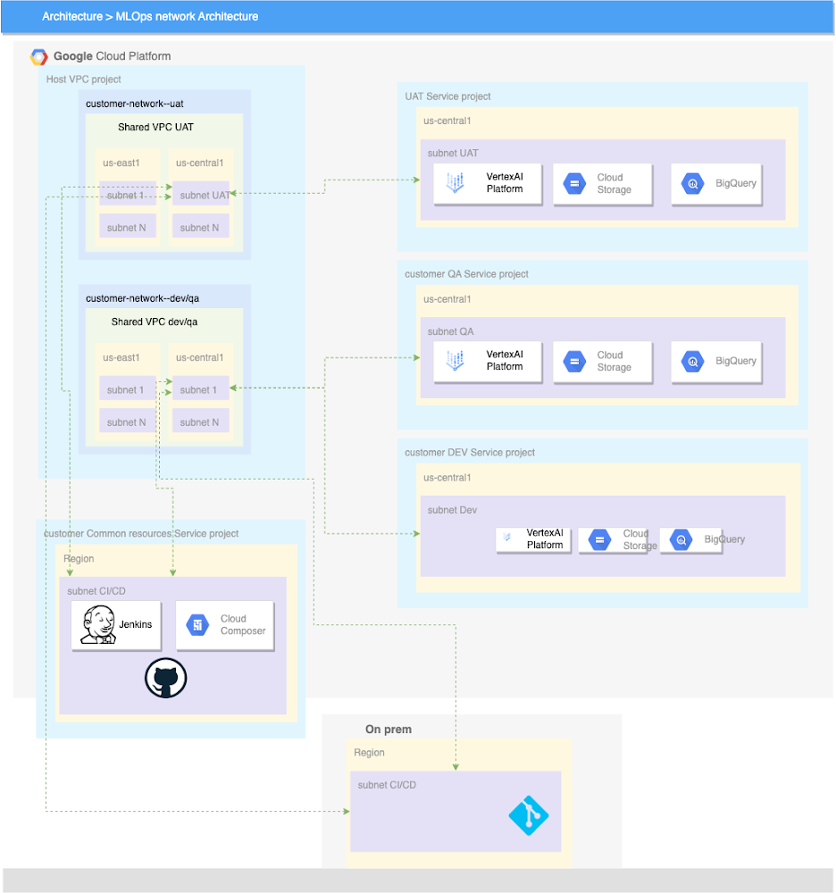836x893 pixels.
Task: Select the Cloud Composer hexagon icon
Action: point(197,625)
